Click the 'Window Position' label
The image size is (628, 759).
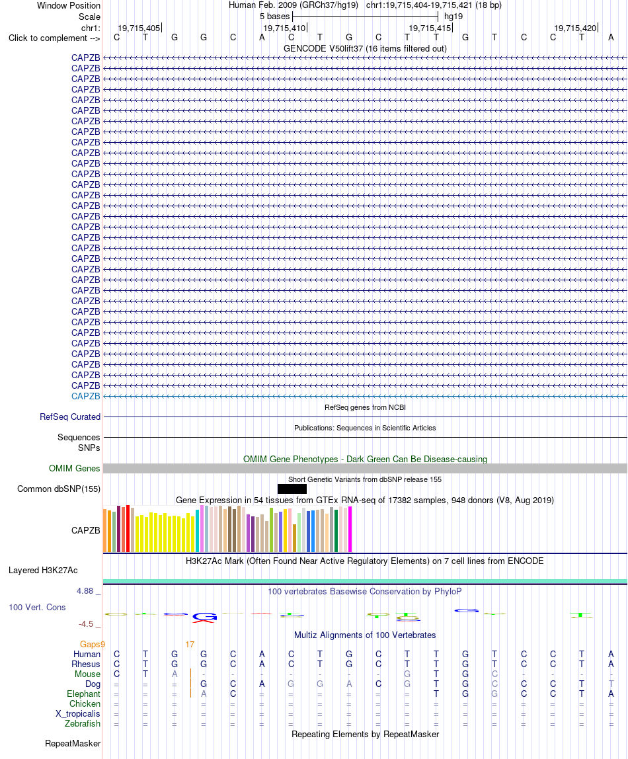69,5
